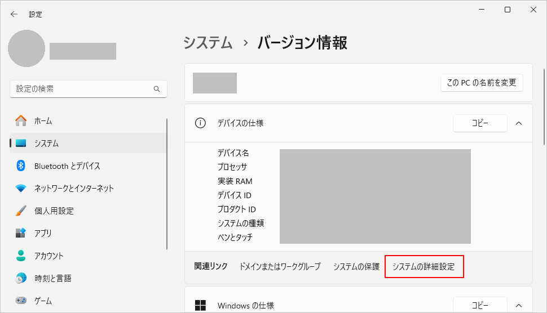Open 時刻と言語 settings

(88, 278)
